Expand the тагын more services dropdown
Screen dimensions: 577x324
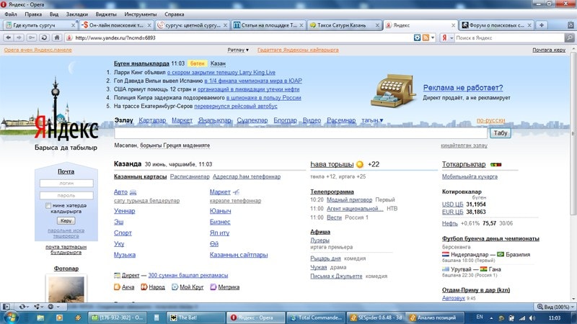(x=372, y=120)
